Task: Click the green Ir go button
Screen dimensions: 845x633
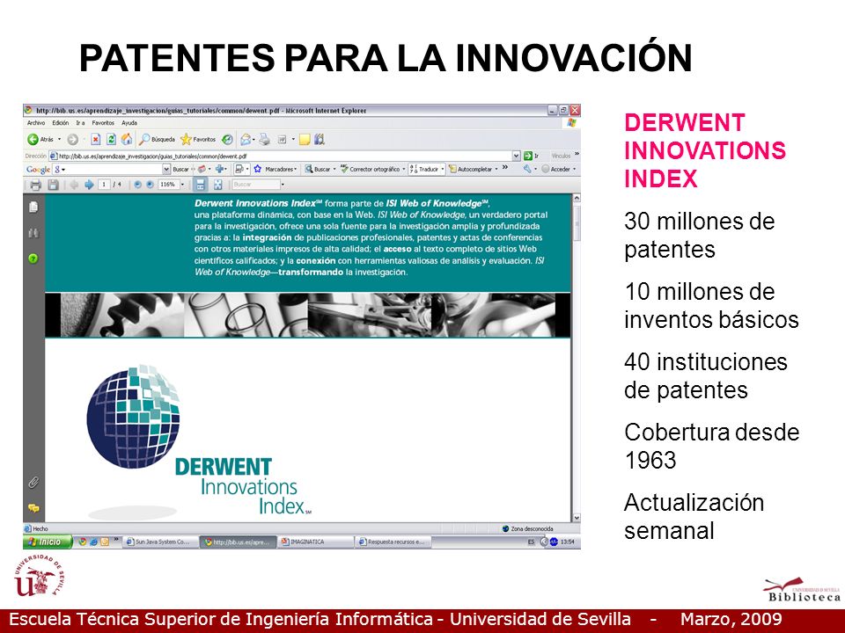Action: pyautogui.click(x=532, y=156)
